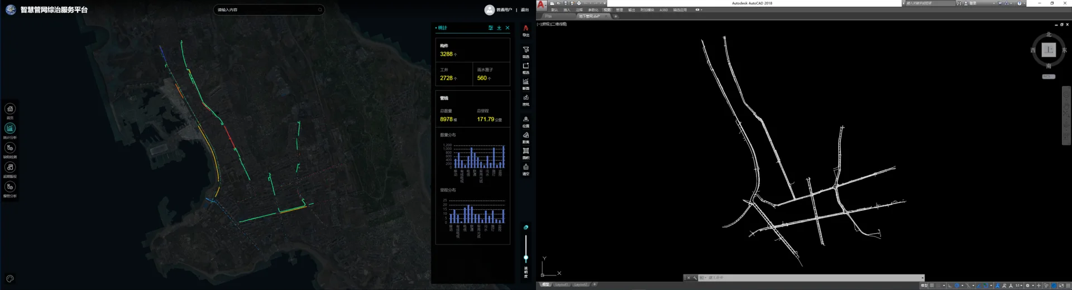1072x290 pixels.
Task: Open the third circular sidebar tool icon
Action: point(10,148)
